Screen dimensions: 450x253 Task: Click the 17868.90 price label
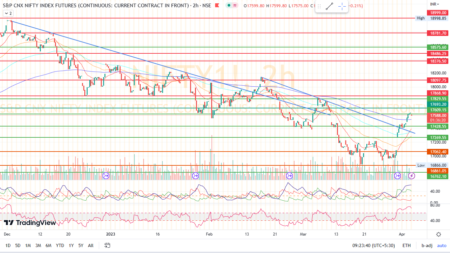pyautogui.click(x=438, y=93)
